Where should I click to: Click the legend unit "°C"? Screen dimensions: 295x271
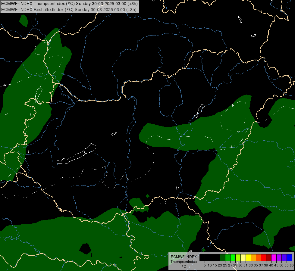click(x=184, y=266)
